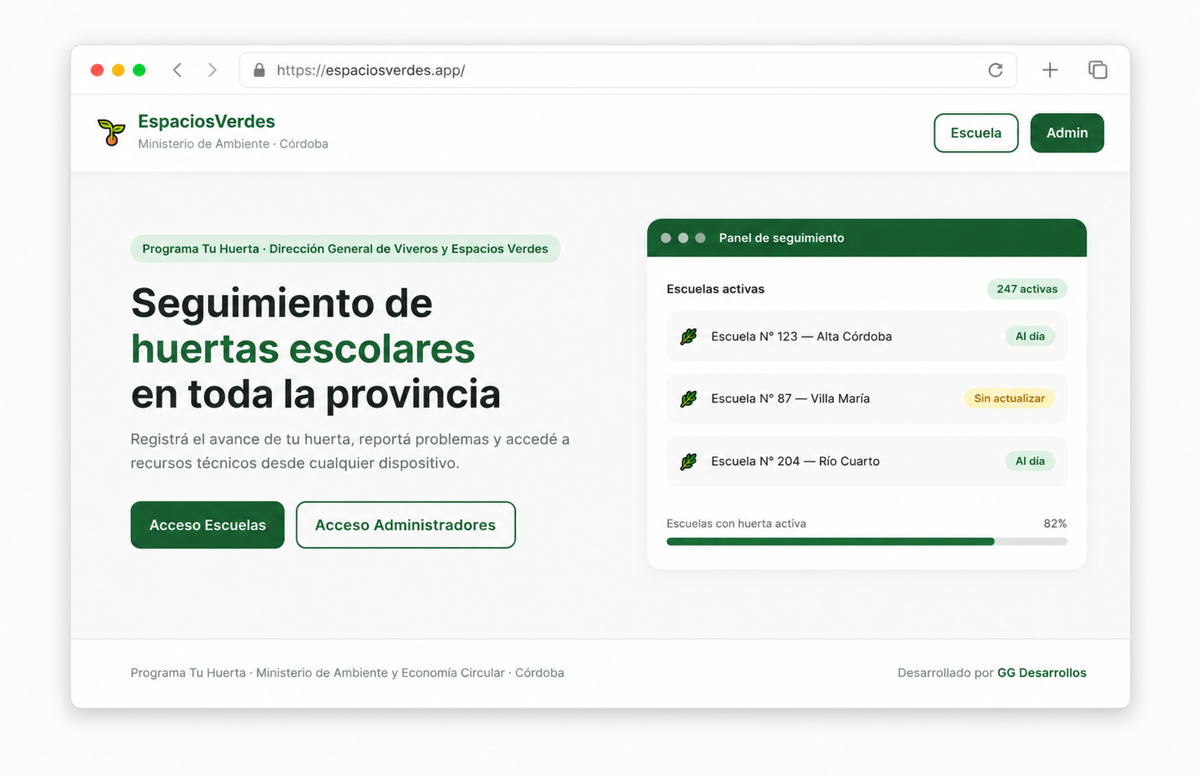Select row Escuela N° 87 — Villa María
1201x777 pixels.
point(867,399)
